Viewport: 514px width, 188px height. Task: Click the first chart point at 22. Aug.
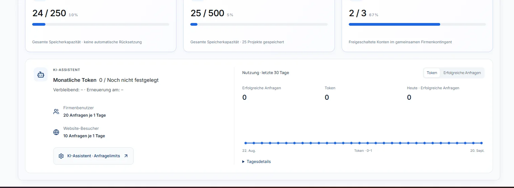click(246, 143)
